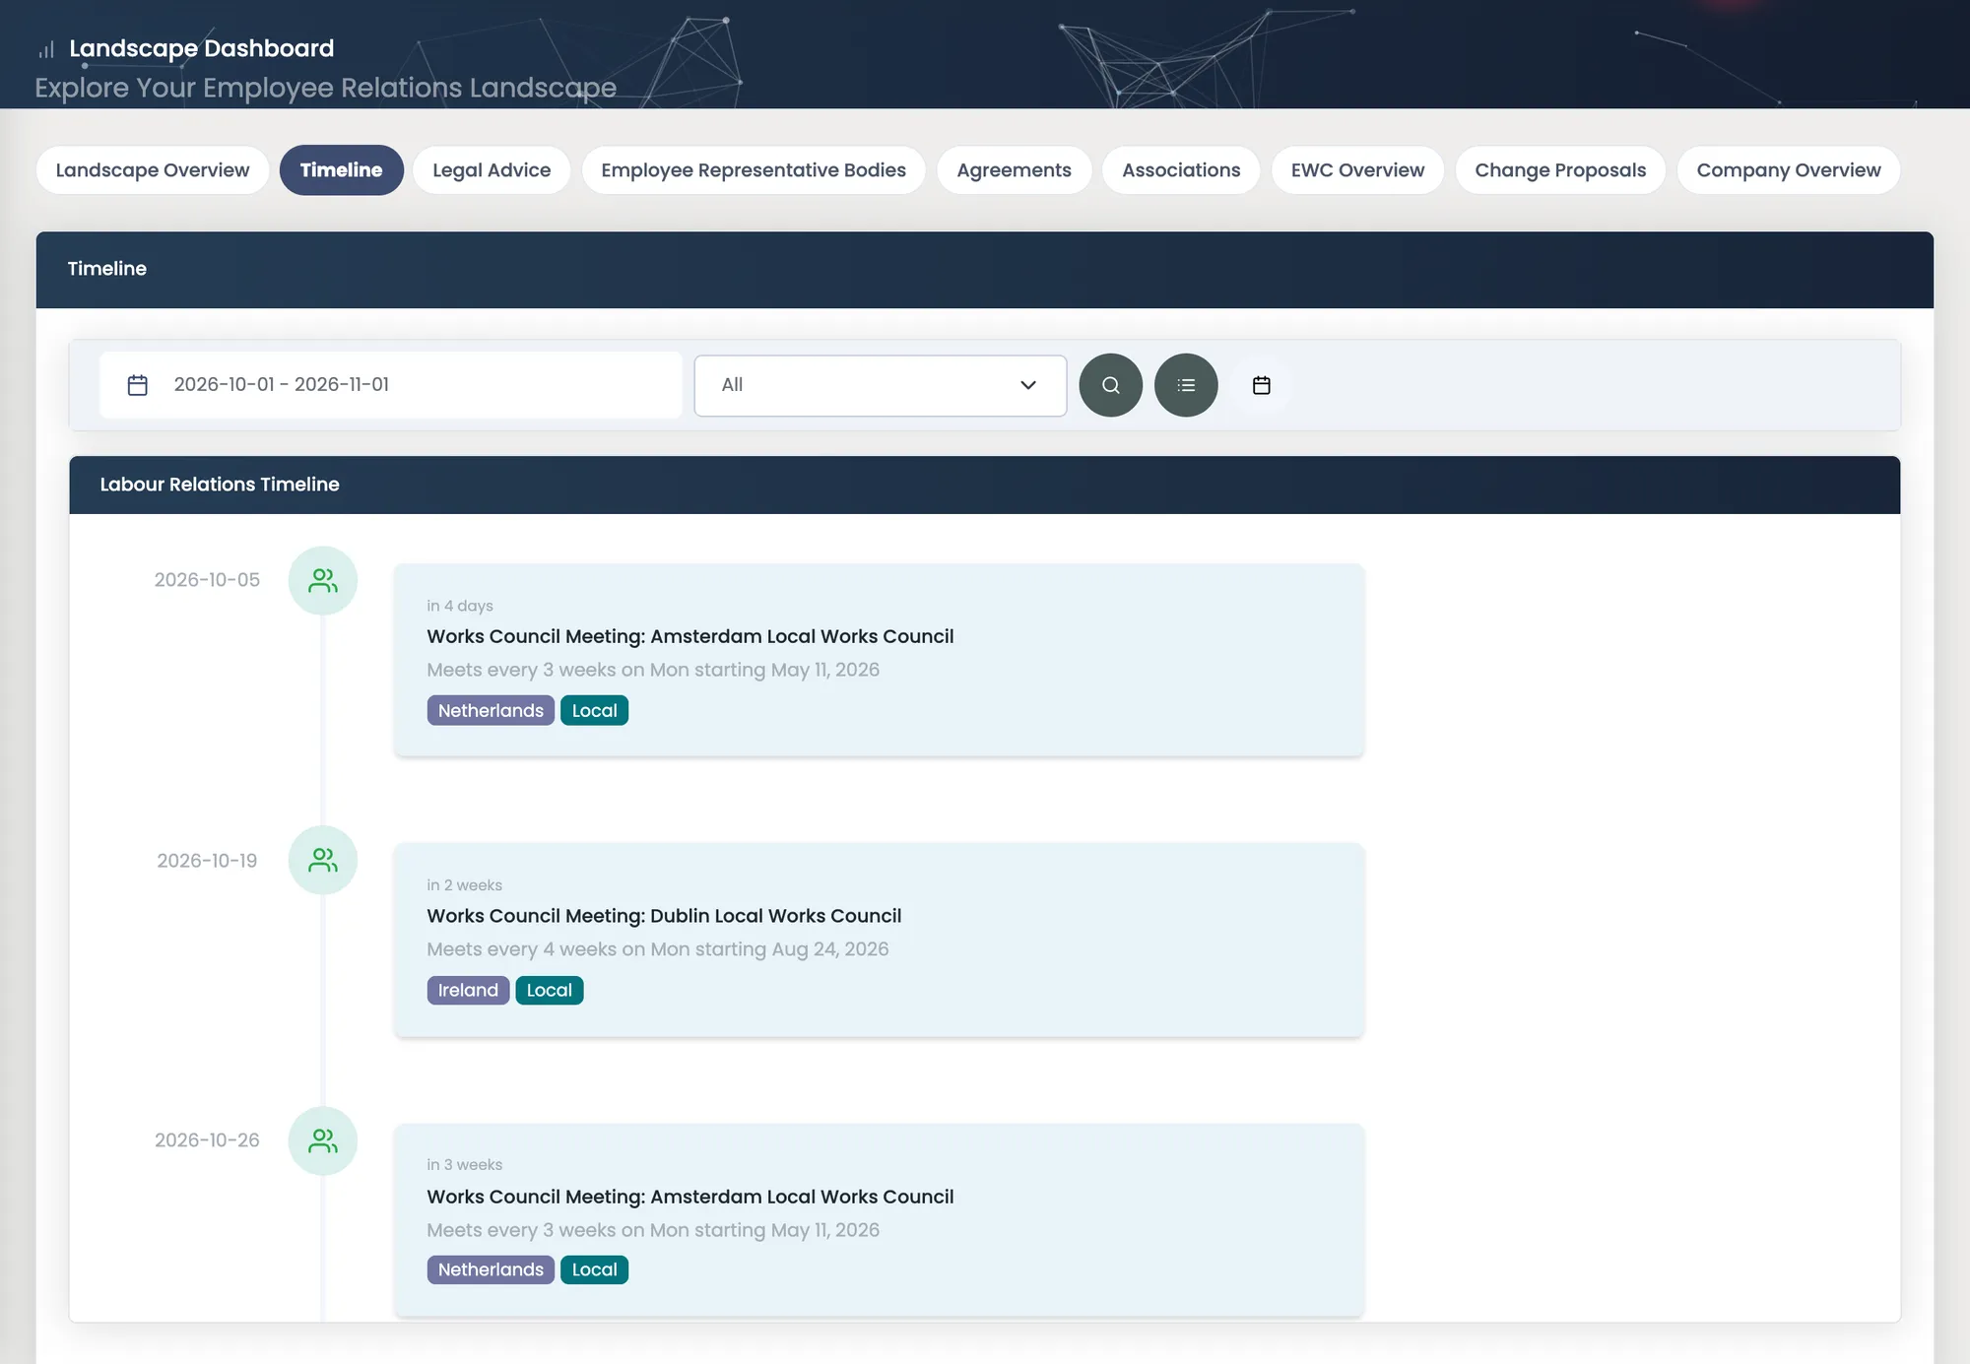Switch to calendar view icon
Image resolution: width=1970 pixels, height=1364 pixels.
pos(1261,385)
